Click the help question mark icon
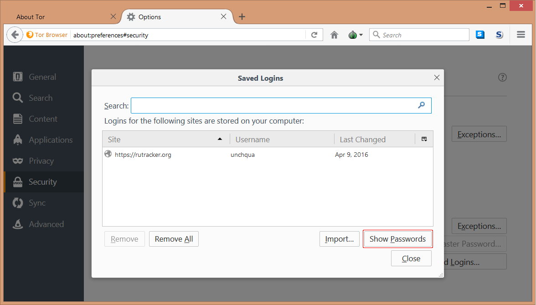This screenshot has width=536, height=305. pyautogui.click(x=502, y=78)
